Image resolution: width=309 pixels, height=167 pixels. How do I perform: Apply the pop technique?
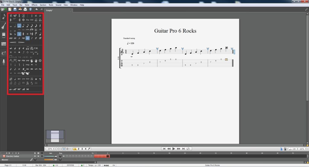coord(27,60)
